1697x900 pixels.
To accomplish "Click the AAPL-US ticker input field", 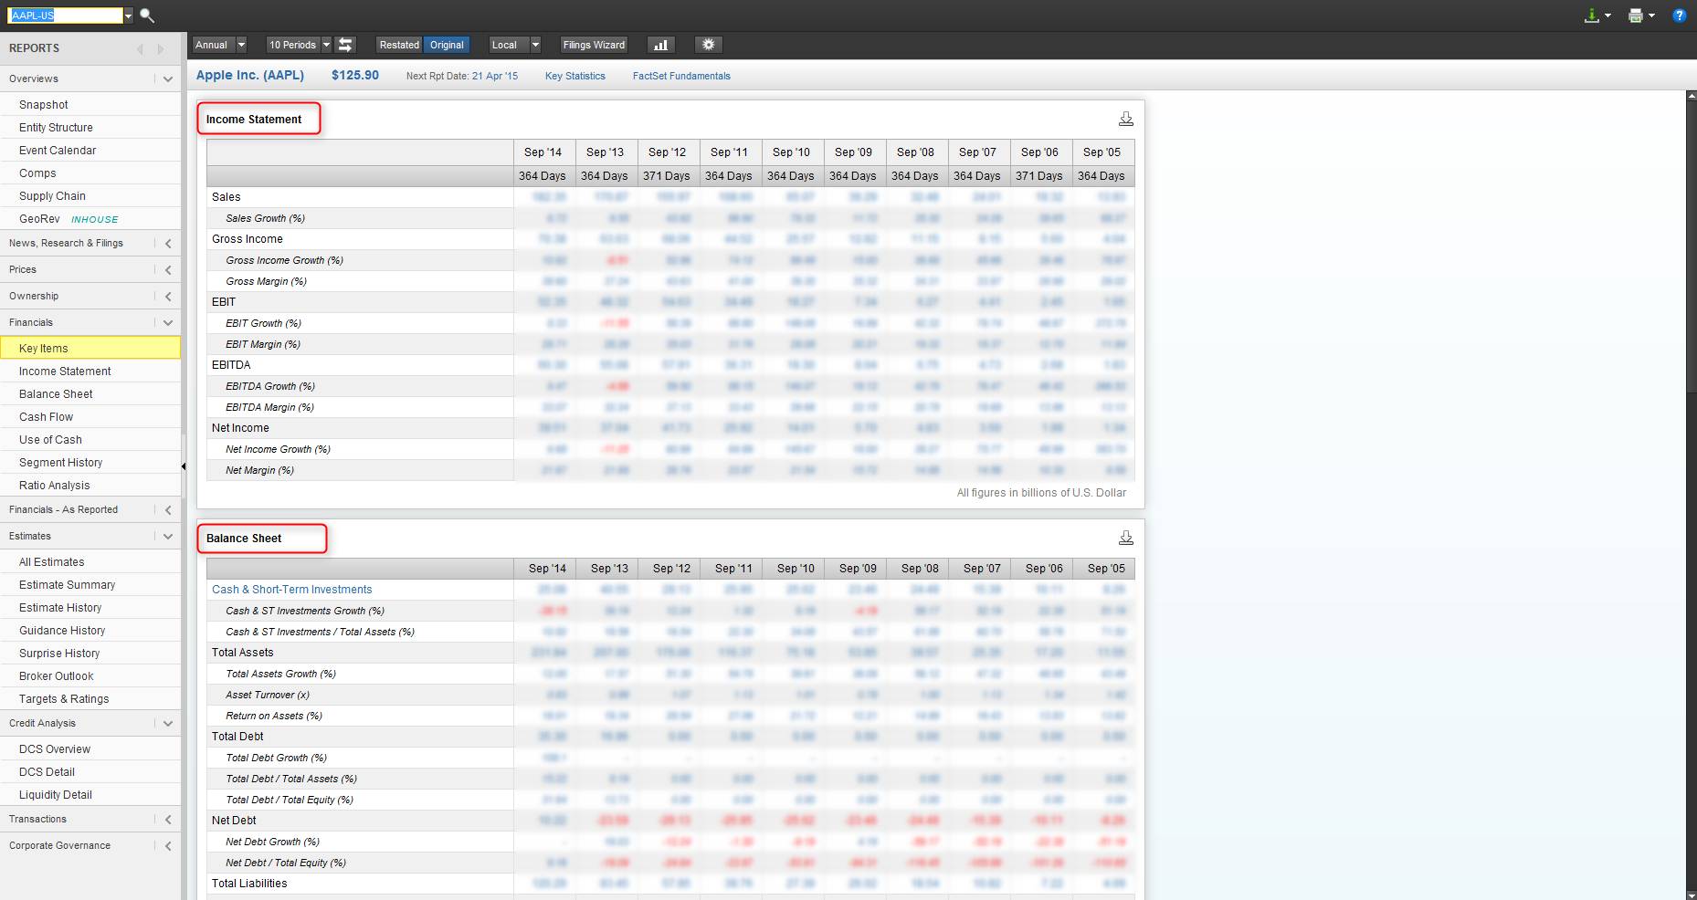I will pos(65,16).
